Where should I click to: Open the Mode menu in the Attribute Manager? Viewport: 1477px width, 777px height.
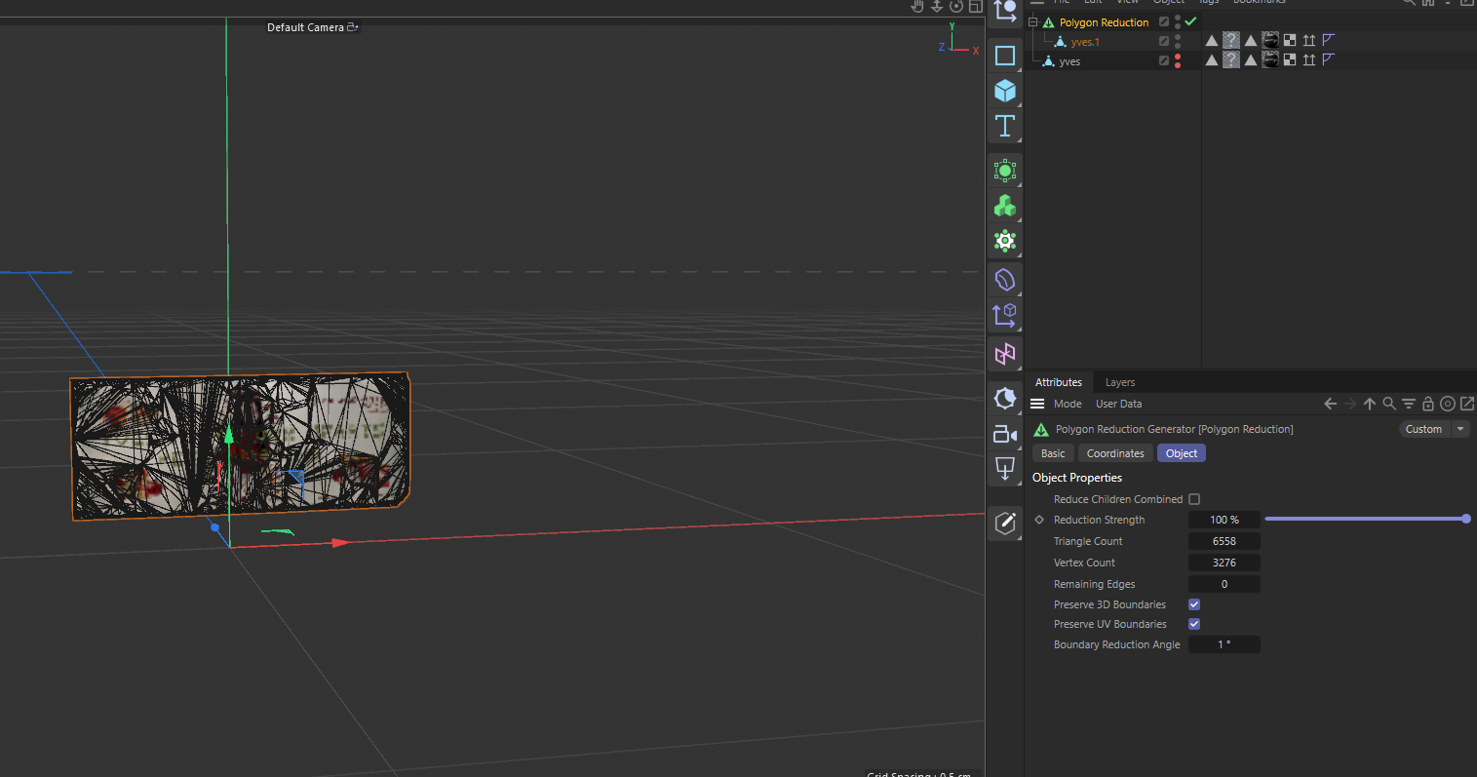click(1068, 403)
